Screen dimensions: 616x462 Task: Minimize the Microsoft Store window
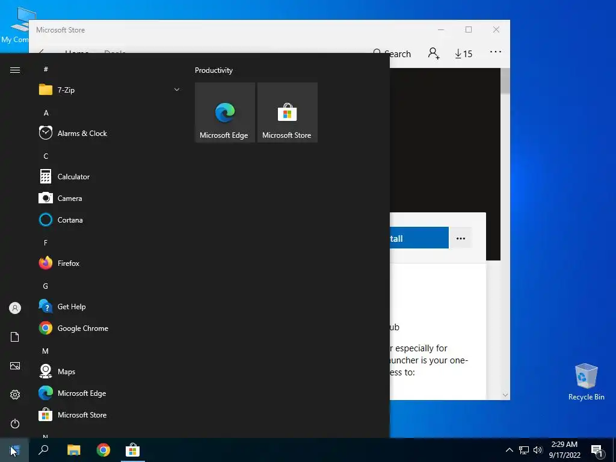(441, 30)
